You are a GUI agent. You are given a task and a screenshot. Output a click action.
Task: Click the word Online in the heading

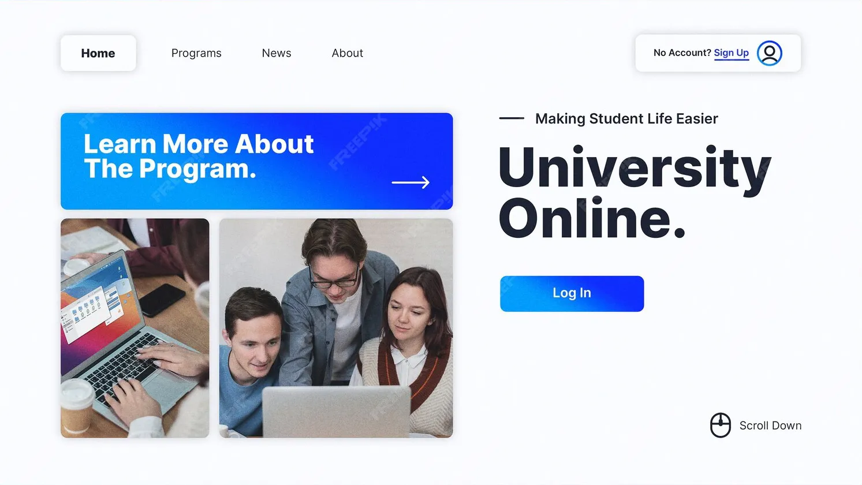pyautogui.click(x=592, y=218)
